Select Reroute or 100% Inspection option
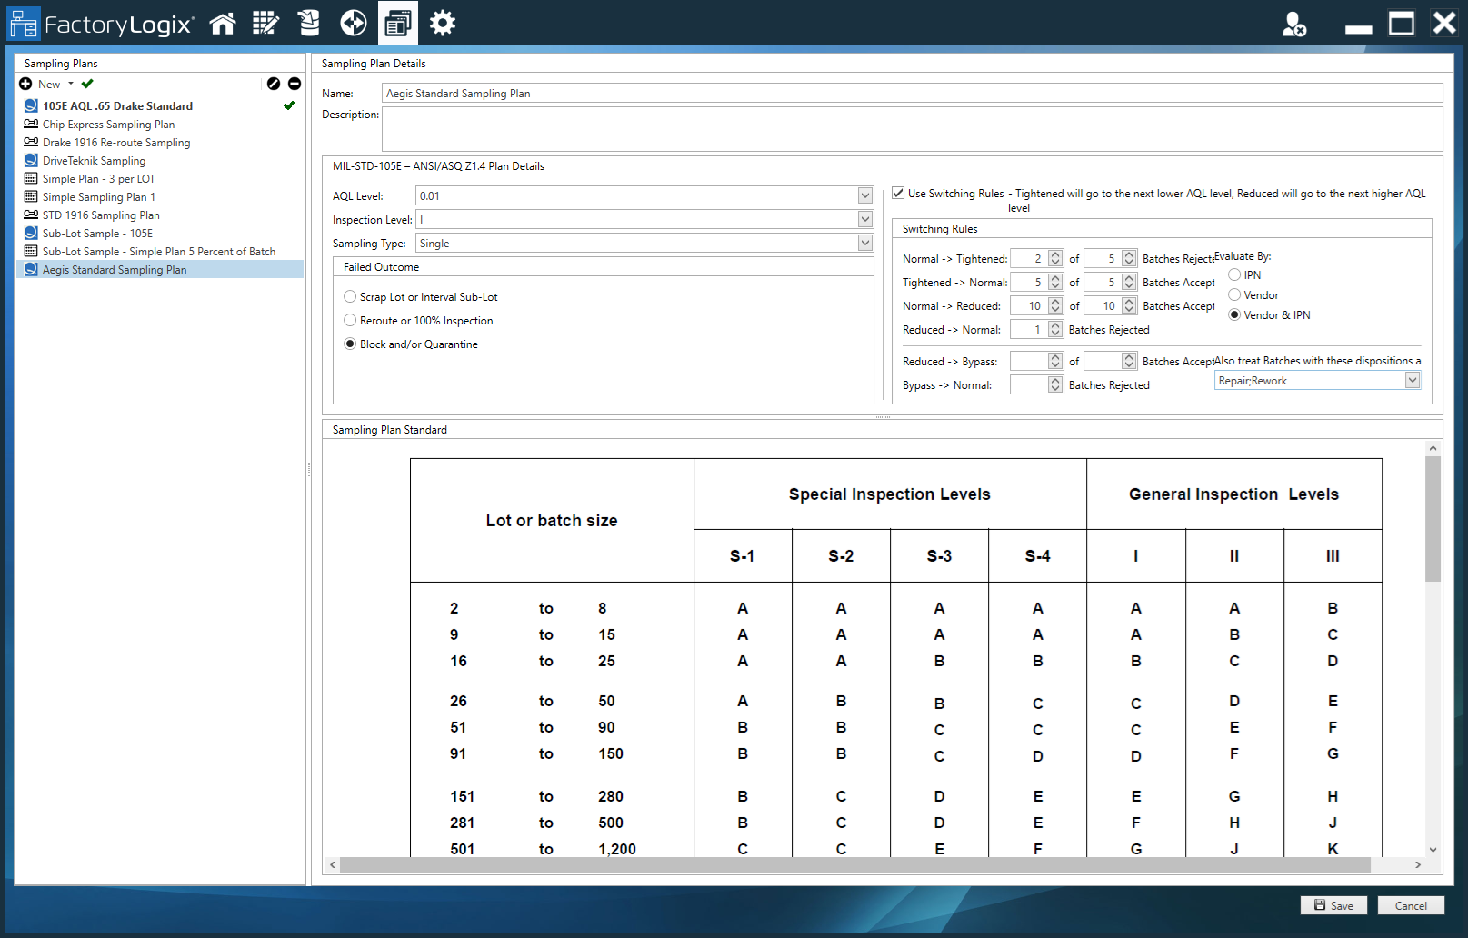This screenshot has width=1468, height=938. click(350, 320)
